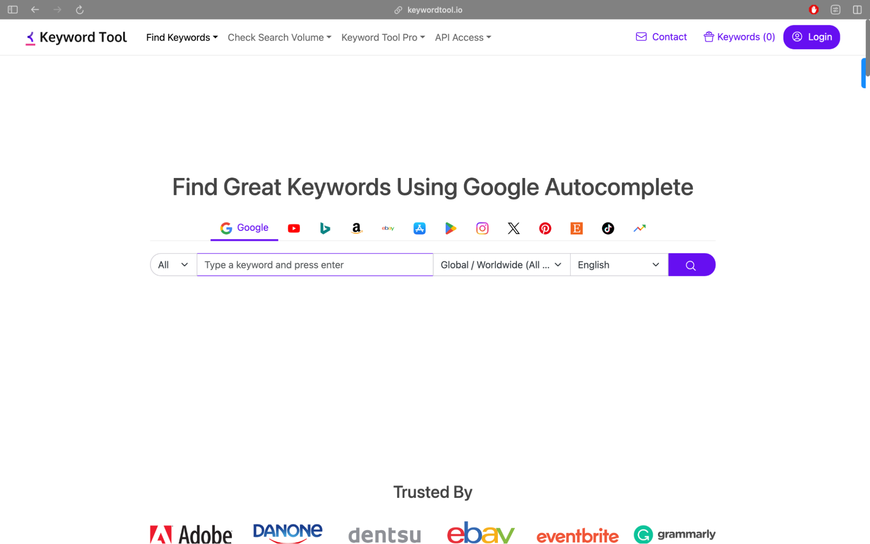Image resolution: width=870 pixels, height=544 pixels.
Task: Open the API Access menu
Action: click(x=463, y=37)
